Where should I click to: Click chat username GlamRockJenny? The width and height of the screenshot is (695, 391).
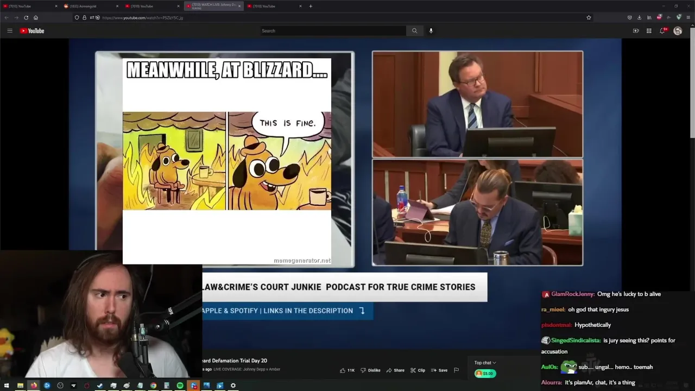click(x=573, y=294)
